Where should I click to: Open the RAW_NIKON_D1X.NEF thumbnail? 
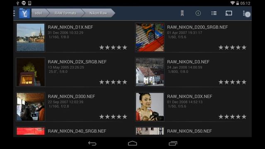(x=31, y=37)
